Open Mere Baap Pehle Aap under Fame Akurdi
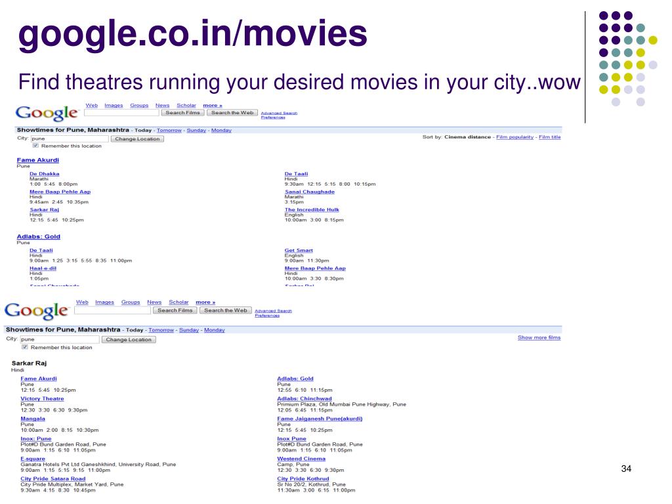 pyautogui.click(x=60, y=192)
